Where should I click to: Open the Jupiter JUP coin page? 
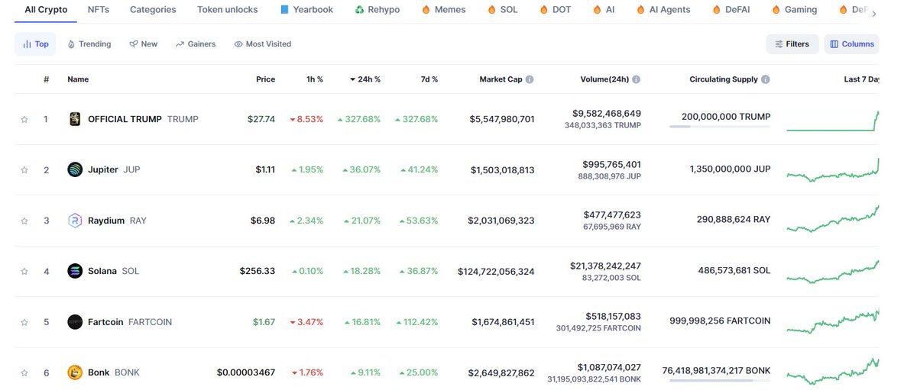coord(114,169)
